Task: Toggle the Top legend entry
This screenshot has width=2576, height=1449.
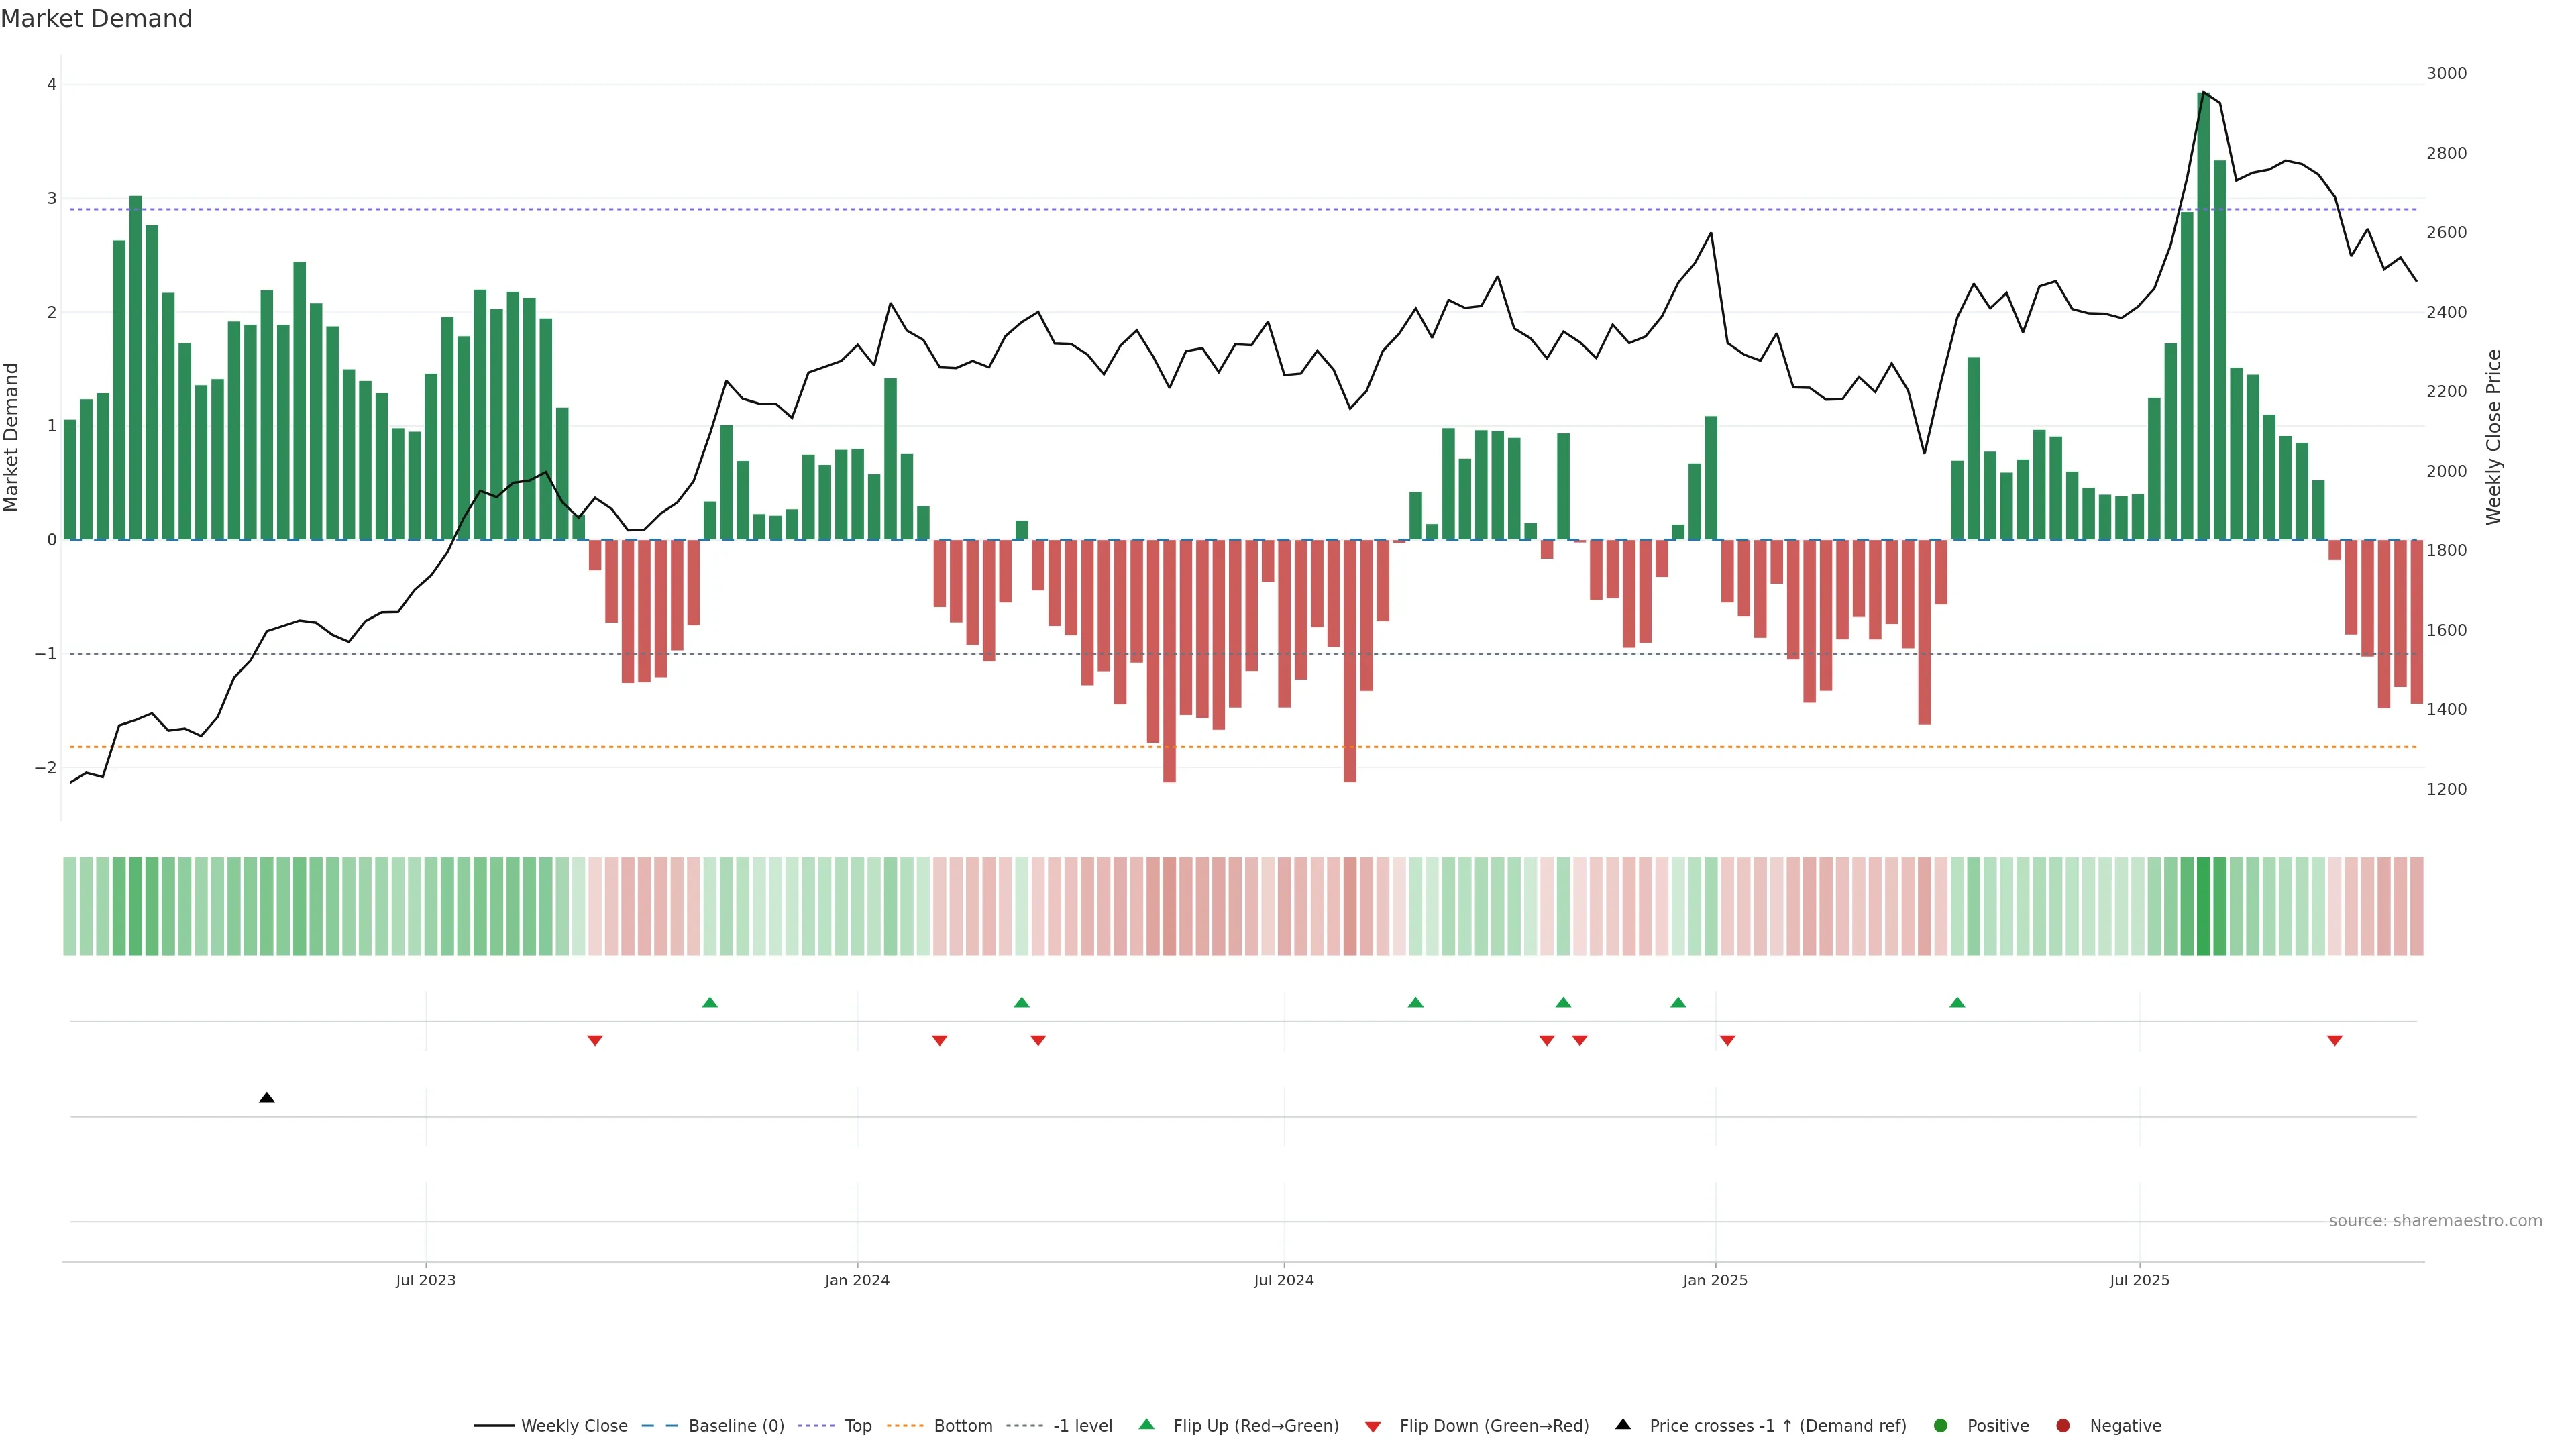Action: [x=857, y=1426]
